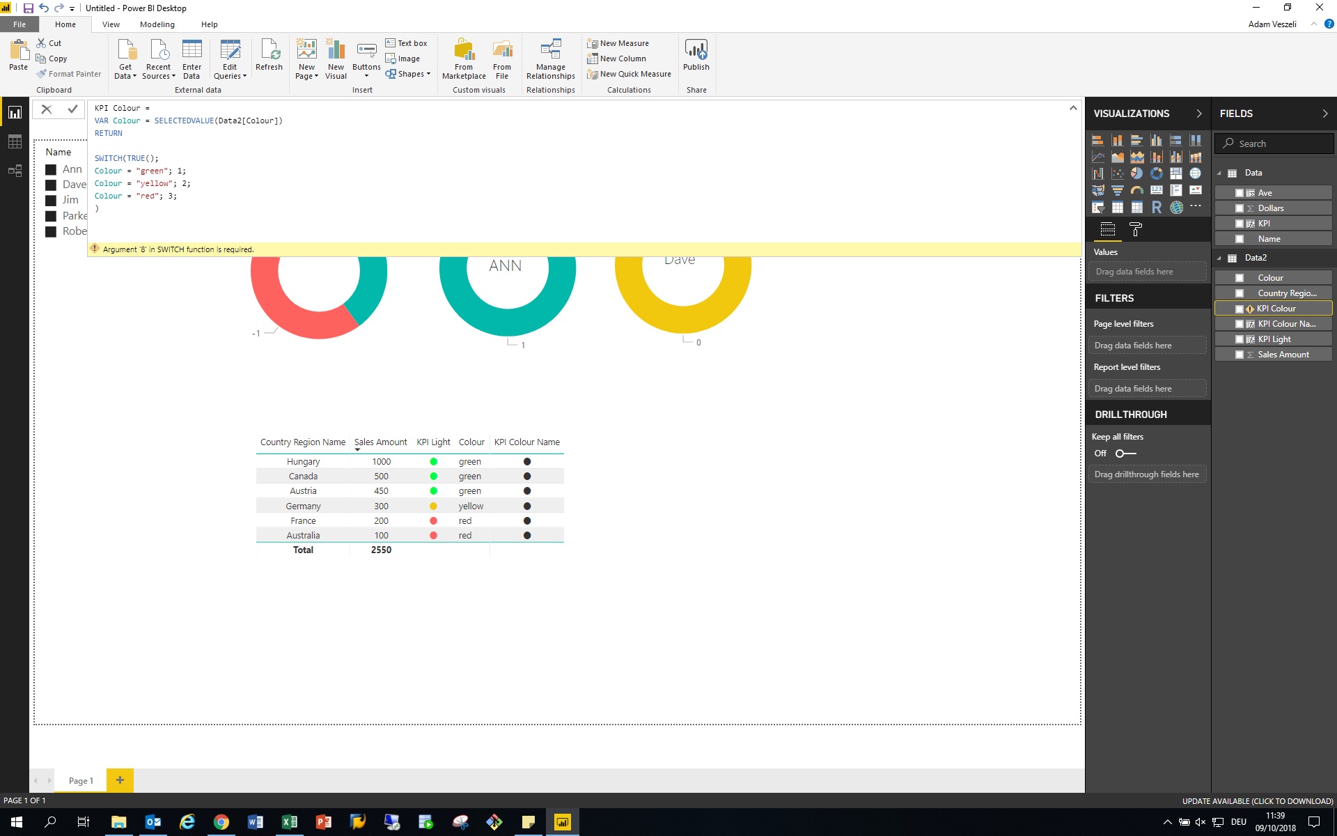
Task: Choose the Card visualization icon
Action: coord(1157,190)
